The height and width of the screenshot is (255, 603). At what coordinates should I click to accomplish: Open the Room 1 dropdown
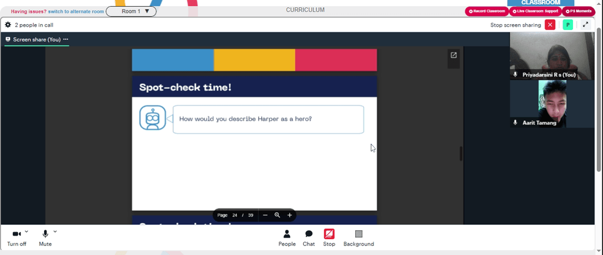click(x=131, y=11)
